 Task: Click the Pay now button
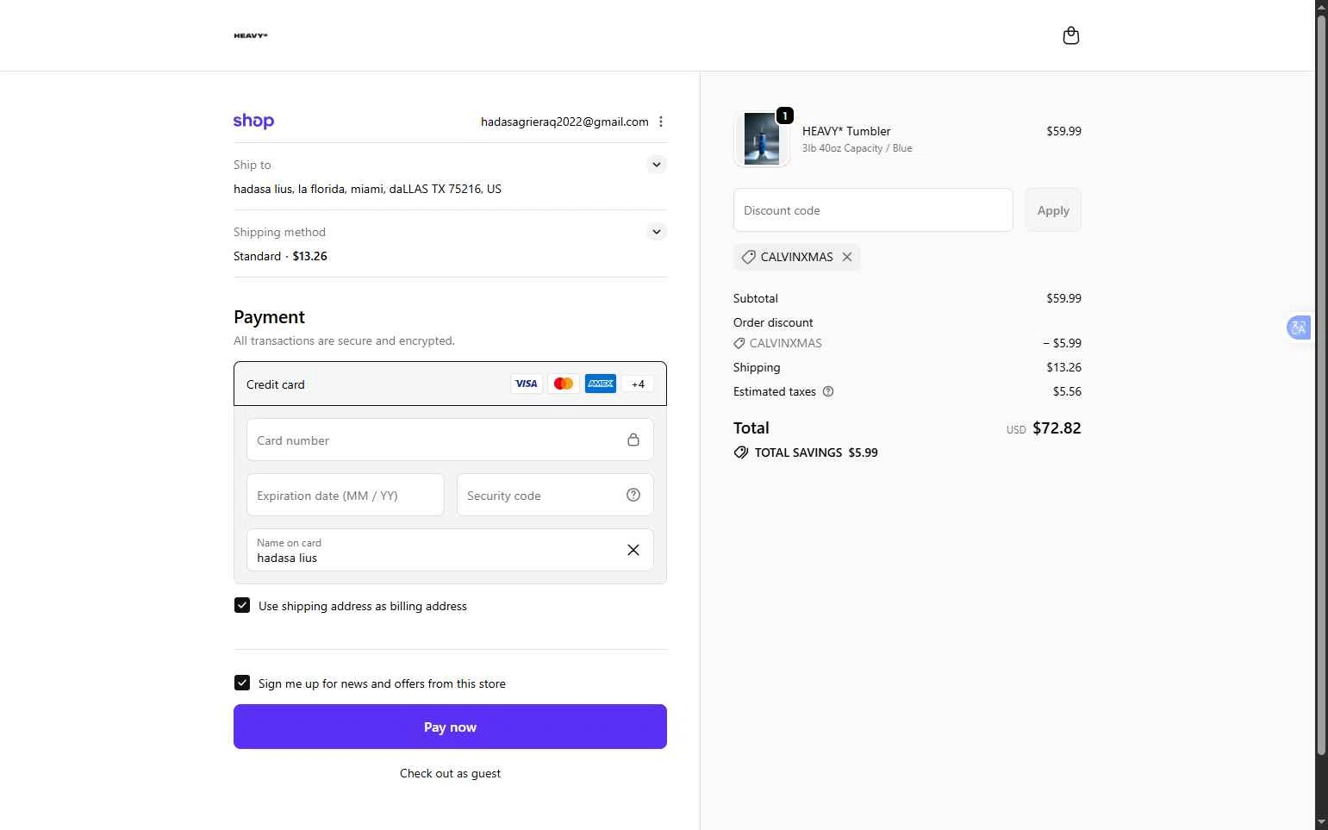(450, 727)
